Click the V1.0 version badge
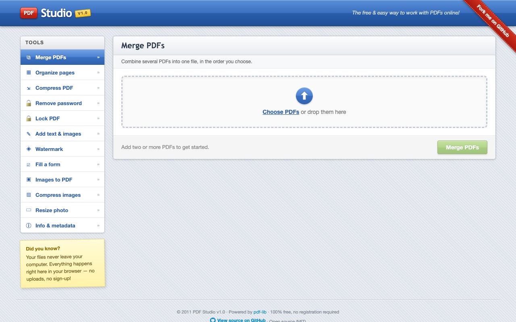This screenshot has height=322, width=516. pyautogui.click(x=83, y=13)
